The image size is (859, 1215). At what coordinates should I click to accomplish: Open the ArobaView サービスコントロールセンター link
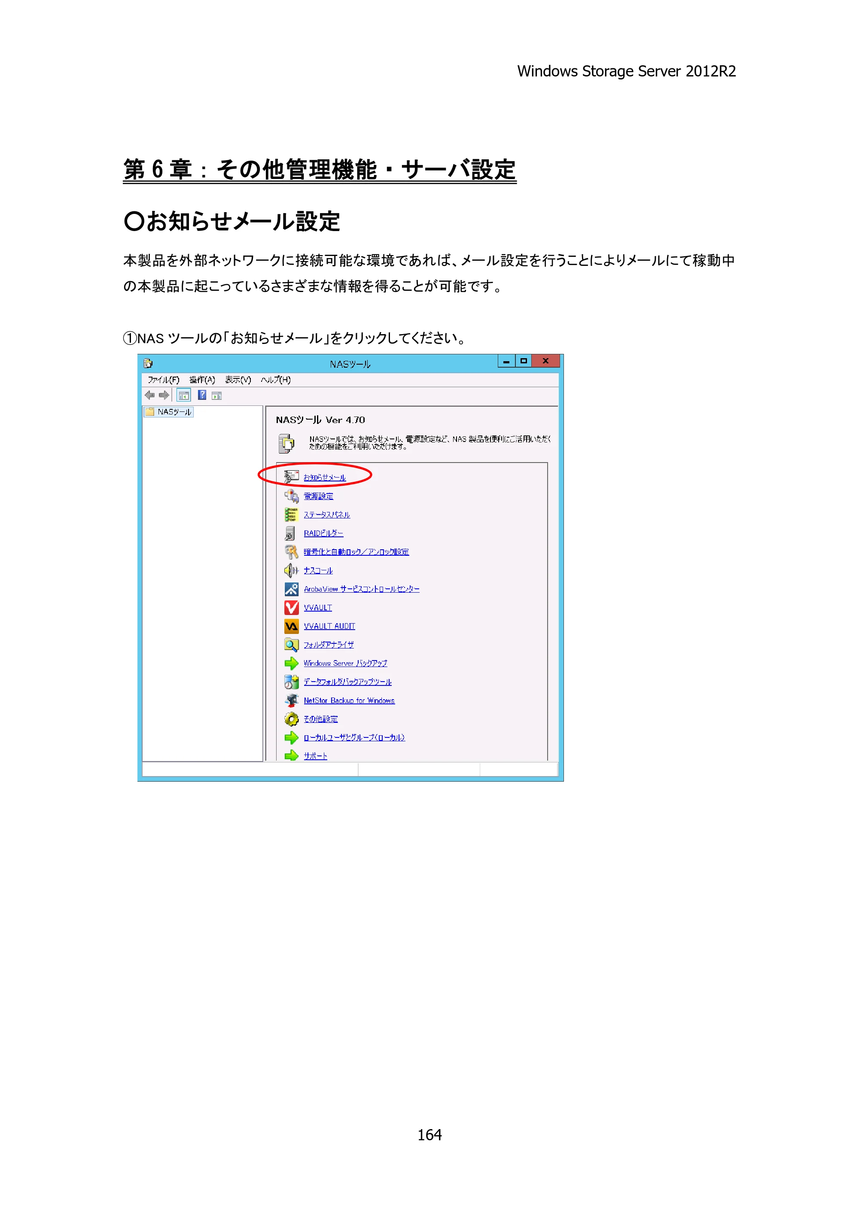[x=362, y=589]
